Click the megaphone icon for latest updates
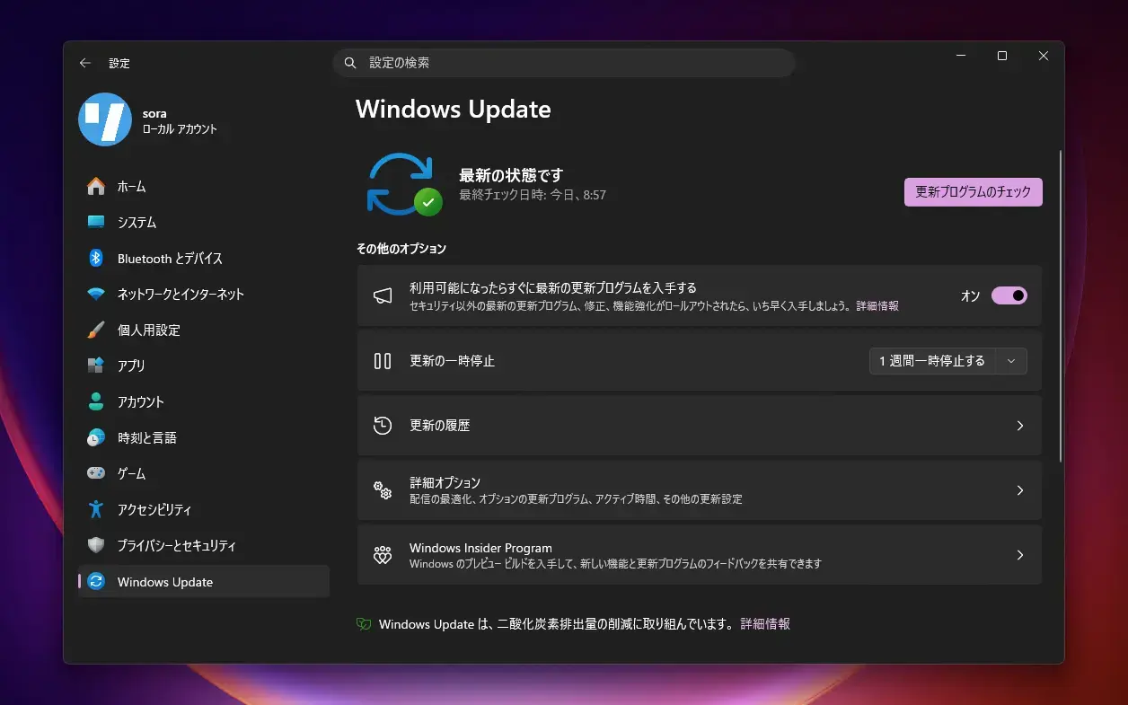Viewport: 1128px width, 705px height. click(x=383, y=295)
